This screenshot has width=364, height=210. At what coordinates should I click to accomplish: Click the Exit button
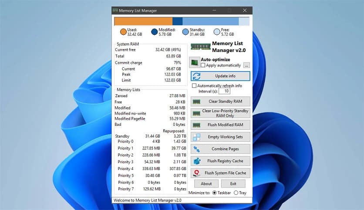click(x=233, y=184)
